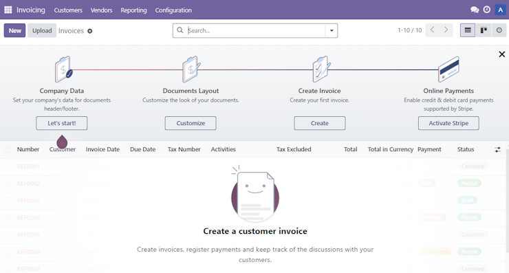Image resolution: width=509 pixels, height=273 pixels.
Task: Click the Company Data step icon
Action: pos(63,69)
